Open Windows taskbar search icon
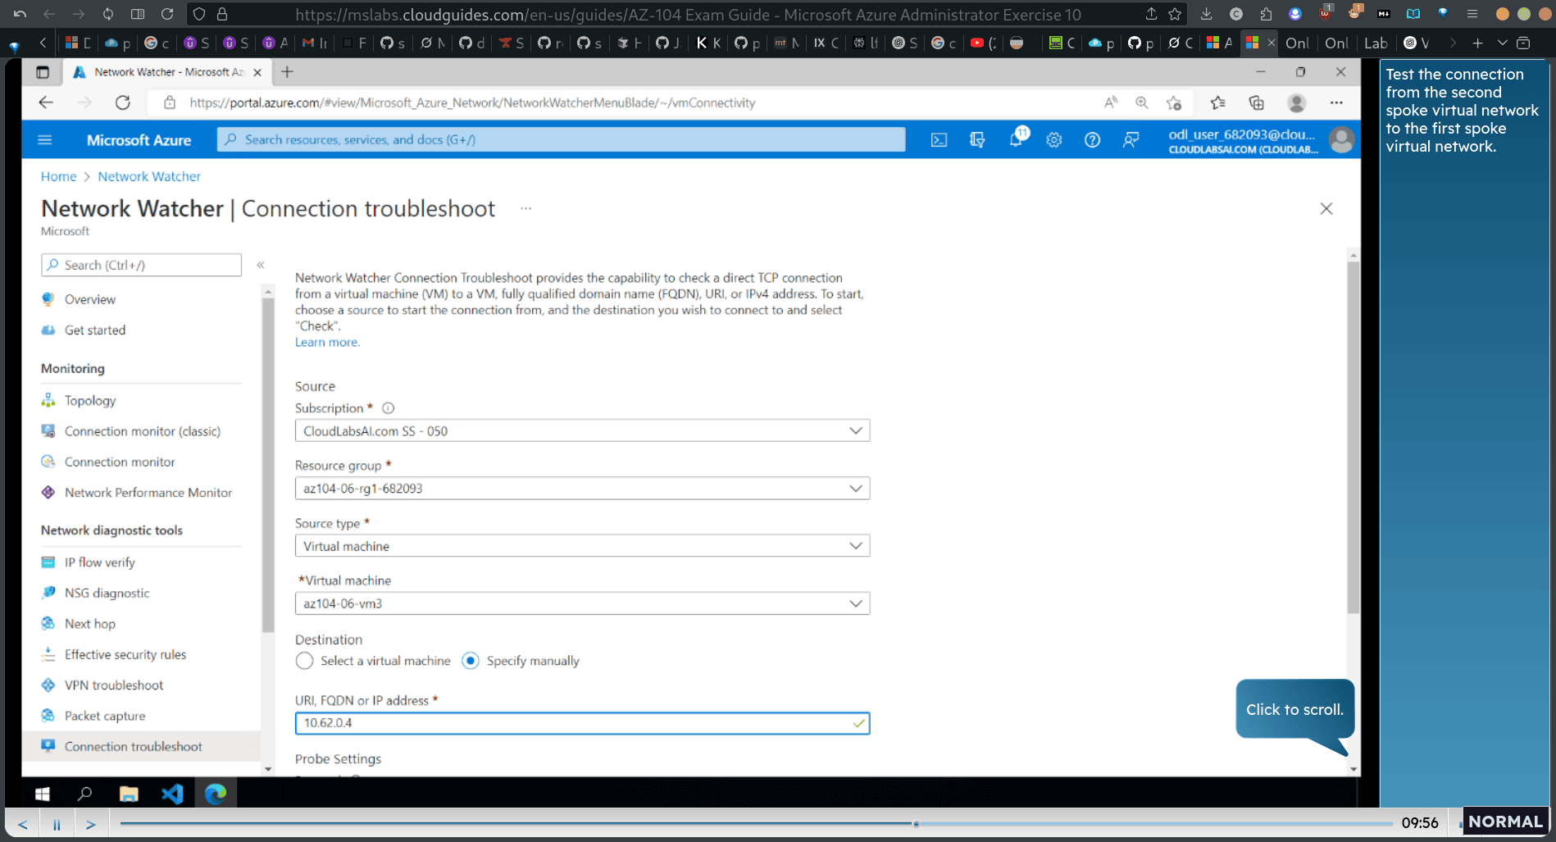 84,794
